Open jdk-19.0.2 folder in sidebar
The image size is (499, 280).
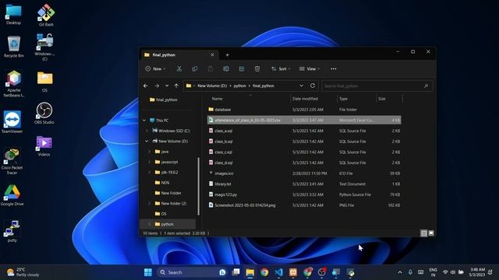[x=169, y=173]
